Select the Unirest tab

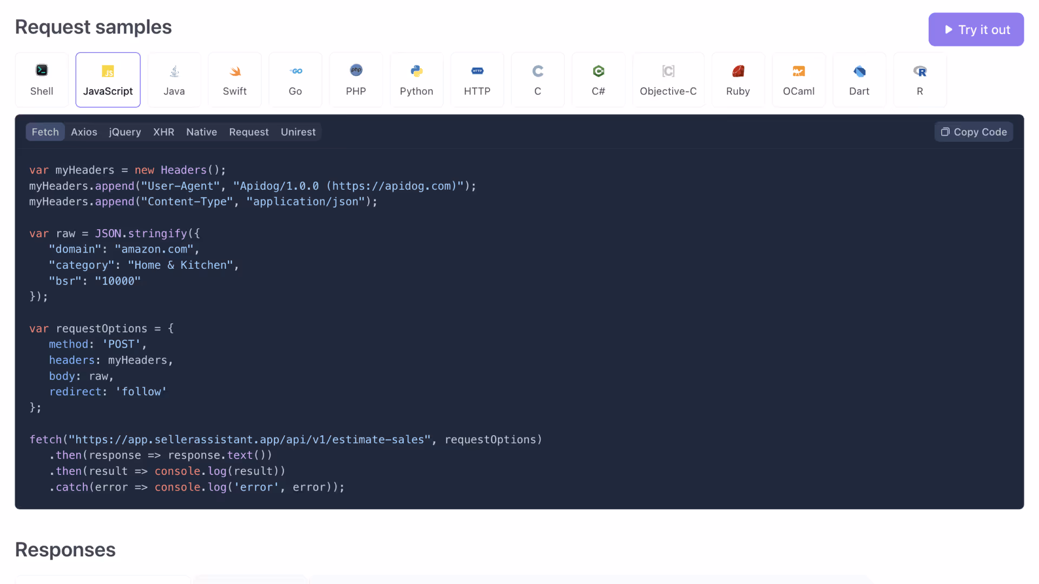coord(298,131)
